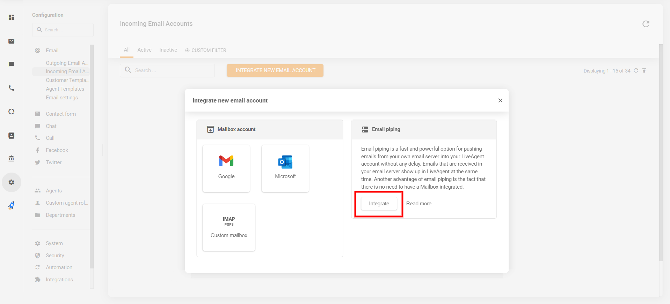
Task: Open the Reports circle icon in left rail
Action: click(12, 112)
